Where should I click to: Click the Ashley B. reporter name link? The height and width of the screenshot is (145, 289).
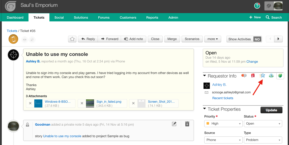(33, 61)
